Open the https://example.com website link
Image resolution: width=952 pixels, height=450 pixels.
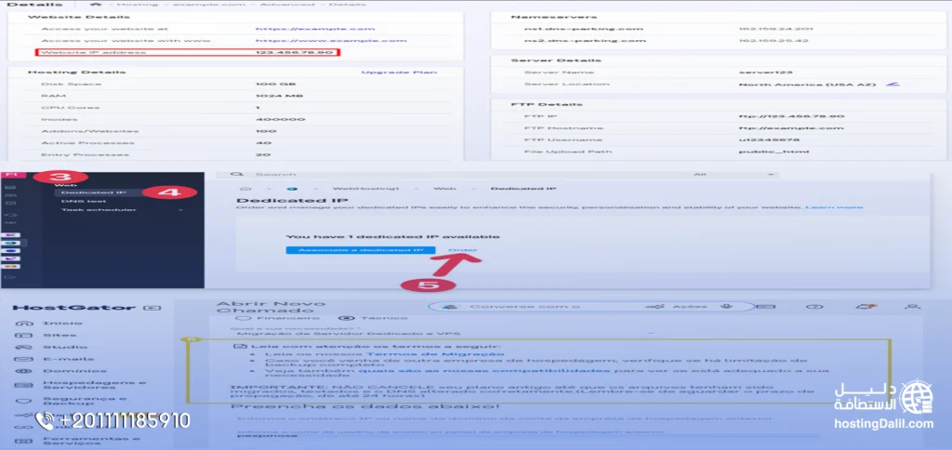pos(315,29)
